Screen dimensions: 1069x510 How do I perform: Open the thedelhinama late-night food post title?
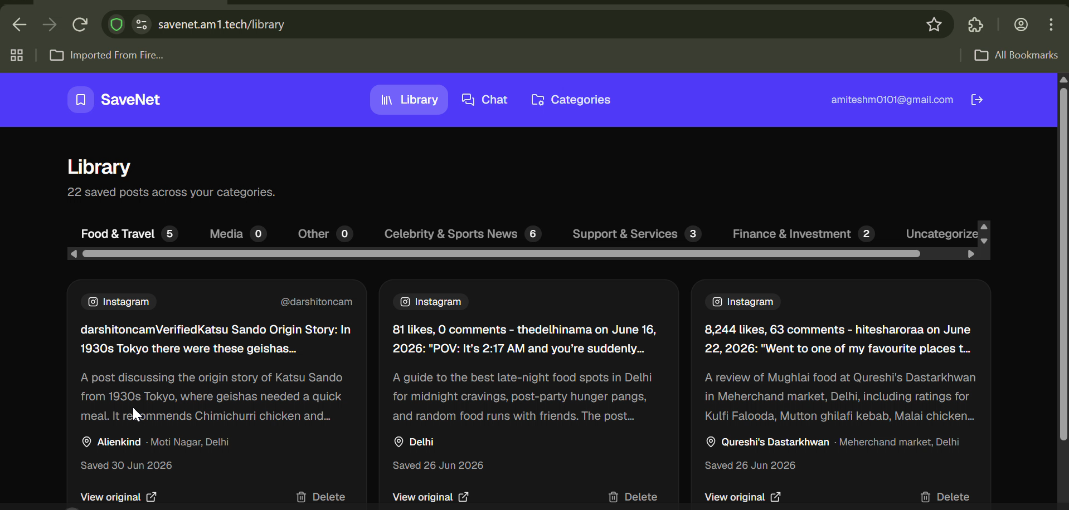point(524,339)
